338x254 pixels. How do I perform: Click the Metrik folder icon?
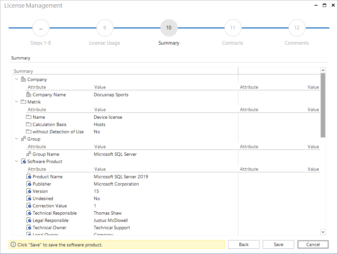23,102
